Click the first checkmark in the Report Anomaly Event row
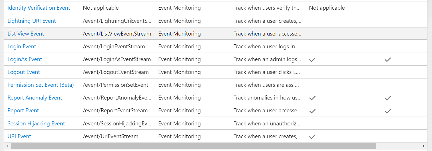The height and width of the screenshot is (151, 432). click(x=312, y=98)
